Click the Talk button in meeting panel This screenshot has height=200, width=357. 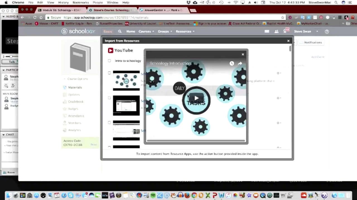[x=10, y=62]
